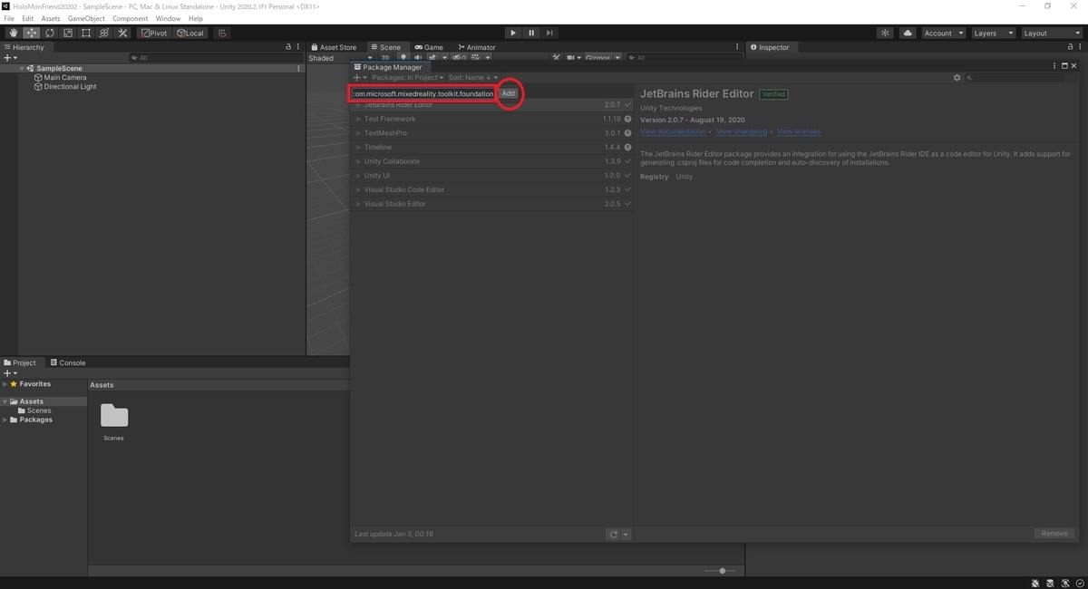Open the Layout dropdown
1088x589 pixels.
(x=1051, y=33)
